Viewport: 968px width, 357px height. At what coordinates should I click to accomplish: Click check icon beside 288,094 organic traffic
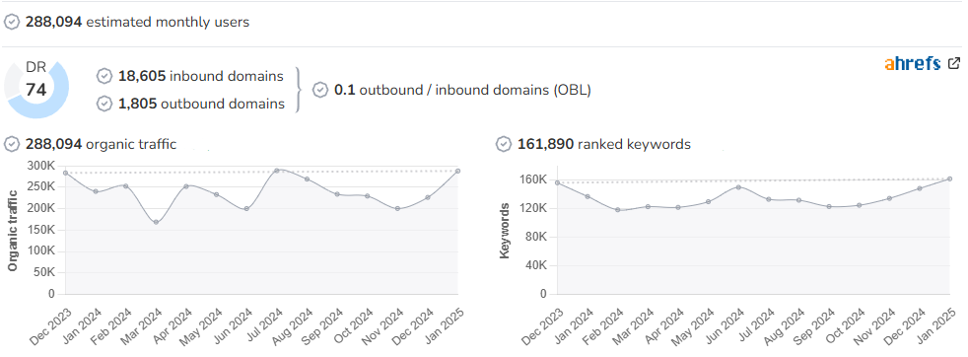coord(12,145)
